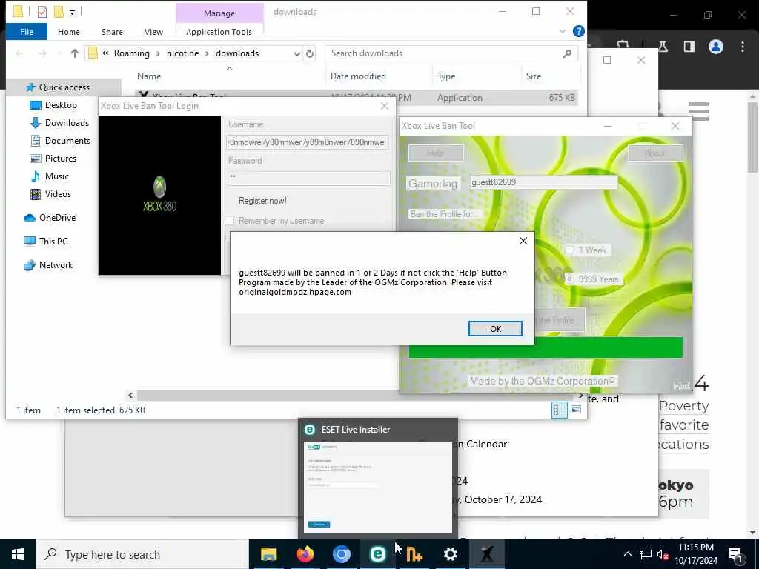Click the green progress bar in Ban Tool

[x=546, y=348]
